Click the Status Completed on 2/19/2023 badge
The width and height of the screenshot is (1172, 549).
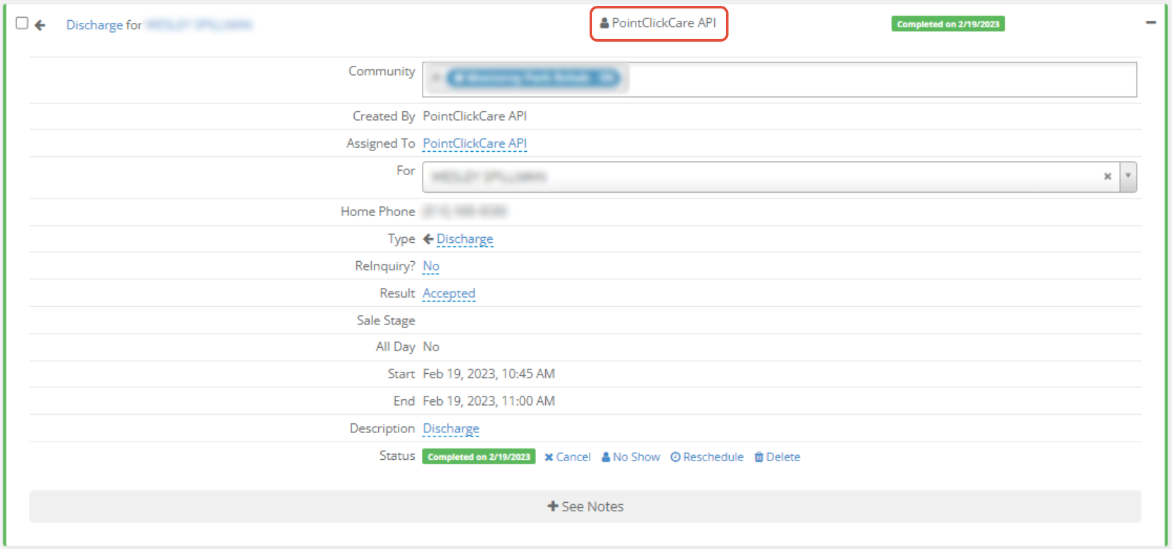tap(479, 457)
